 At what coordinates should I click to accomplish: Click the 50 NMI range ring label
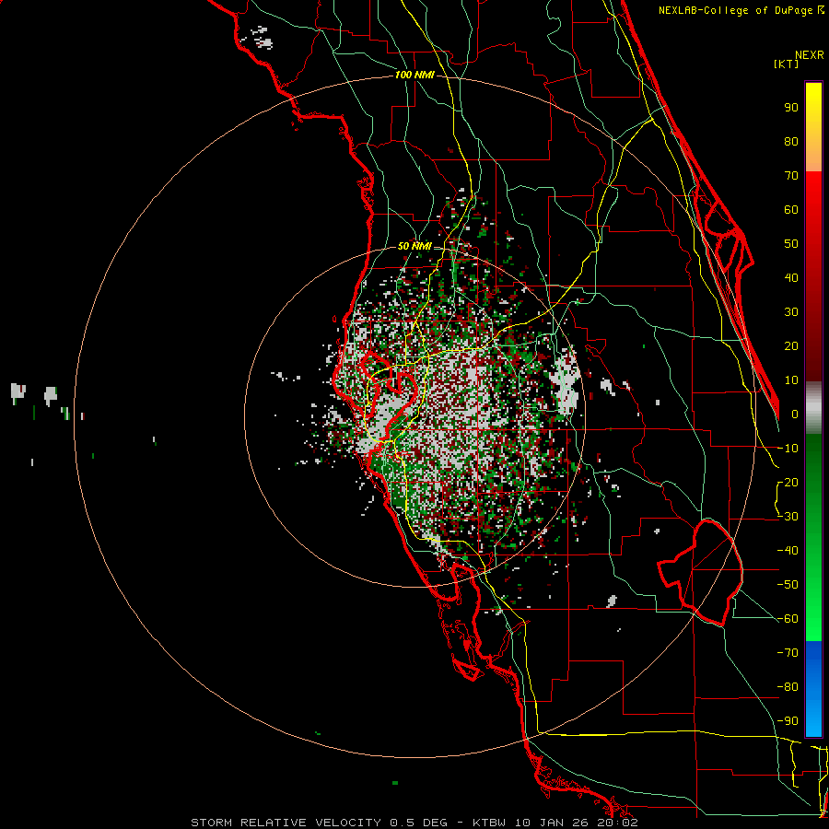(414, 246)
